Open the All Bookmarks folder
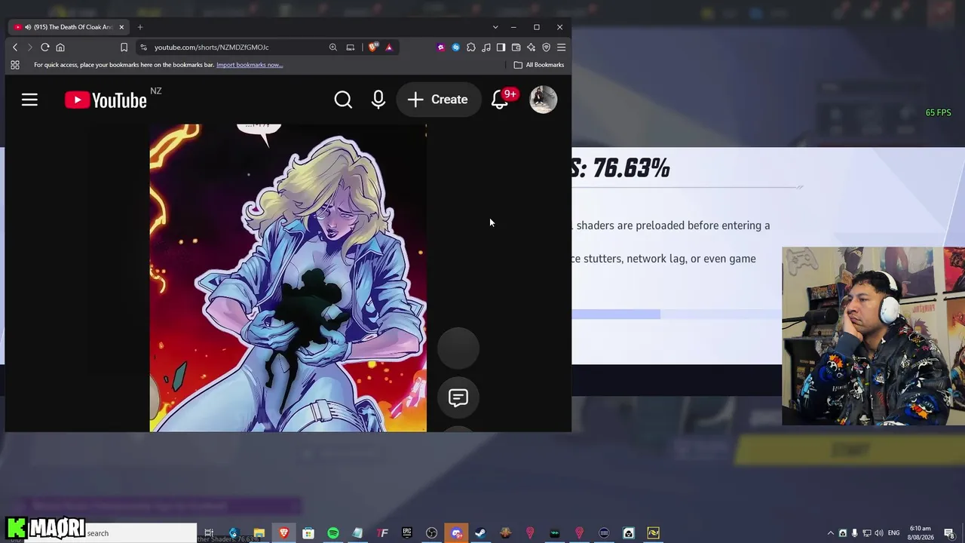Image resolution: width=965 pixels, height=543 pixels. coord(539,65)
